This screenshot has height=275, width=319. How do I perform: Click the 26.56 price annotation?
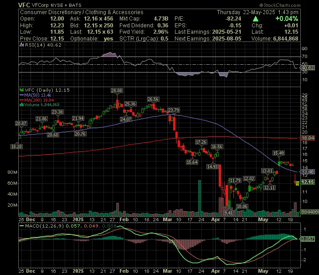(x=153, y=99)
